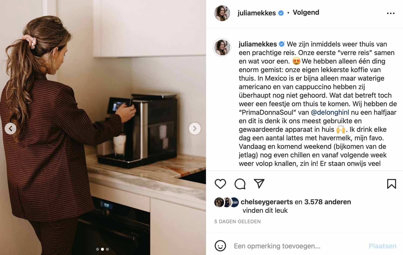Screen dimensions: 403x255
Task: Click the 5 DAGEN GELEDEN timestamp
Action: point(238,222)
